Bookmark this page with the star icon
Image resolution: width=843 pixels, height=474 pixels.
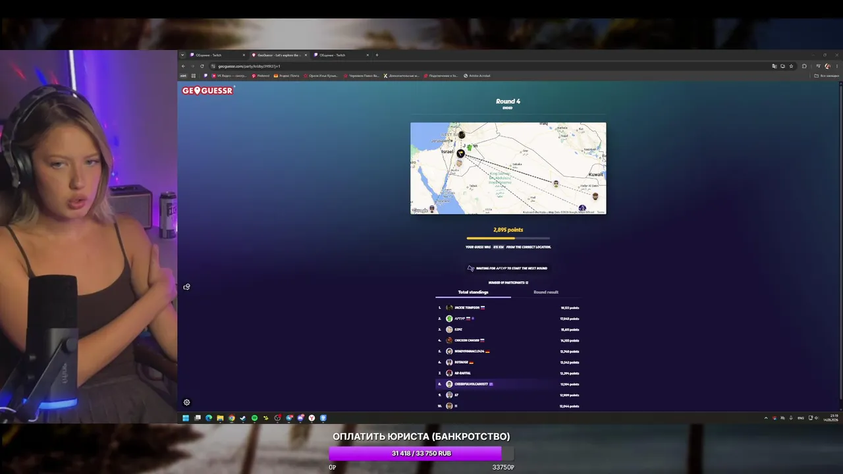[792, 66]
